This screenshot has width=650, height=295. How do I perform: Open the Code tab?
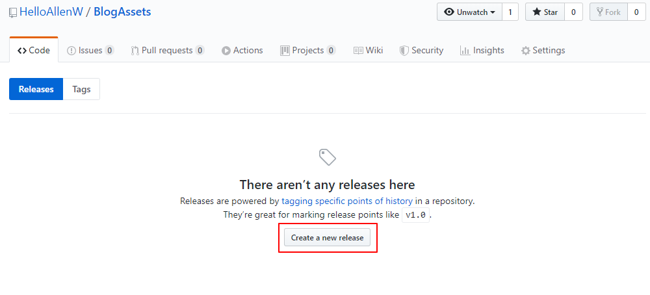pyautogui.click(x=34, y=50)
